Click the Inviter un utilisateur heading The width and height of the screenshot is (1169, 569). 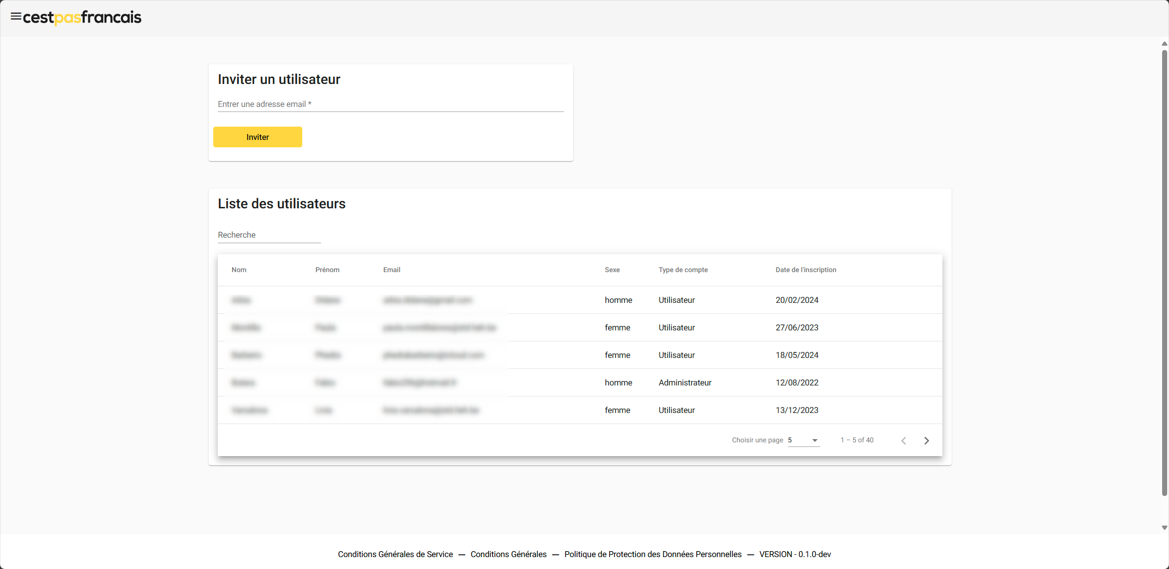point(279,79)
